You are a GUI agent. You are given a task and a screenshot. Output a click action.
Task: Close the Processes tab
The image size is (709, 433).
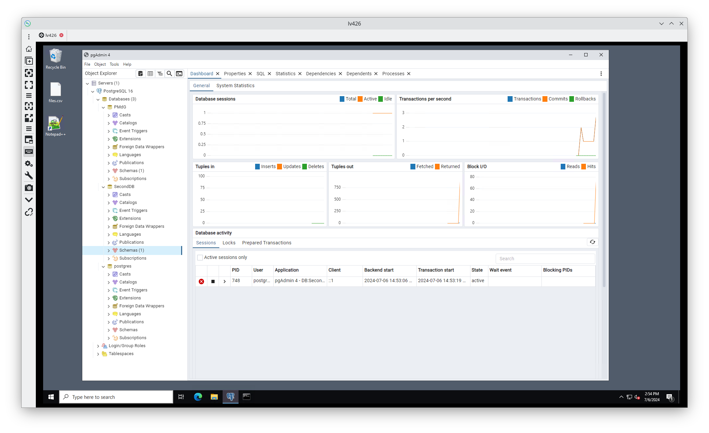click(409, 74)
